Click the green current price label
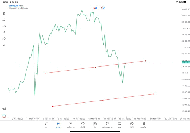Viewport: 190px width, 133px height. (186, 62)
